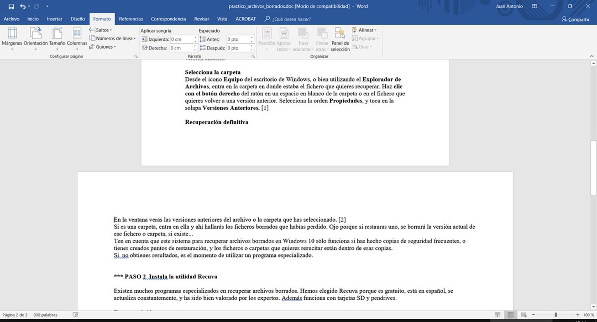Screen dimensions: 597x322
Task: Click the Redo icon in the title bar
Action: tap(36, 6)
